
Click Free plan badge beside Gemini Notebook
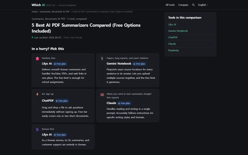click(x=139, y=64)
